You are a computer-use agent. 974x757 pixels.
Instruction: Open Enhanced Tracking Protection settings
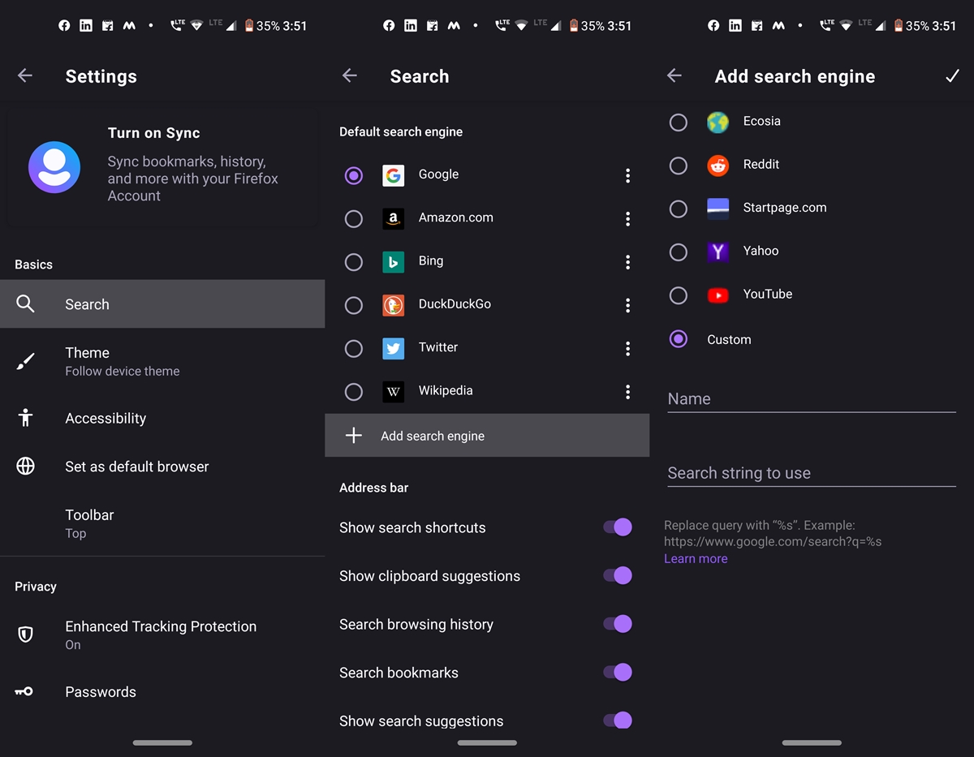(x=162, y=634)
